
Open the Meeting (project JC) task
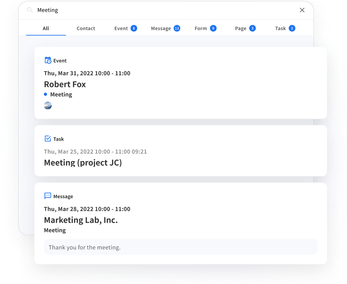[x=83, y=163]
